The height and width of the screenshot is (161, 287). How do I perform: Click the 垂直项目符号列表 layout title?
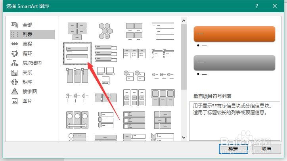click(212, 96)
